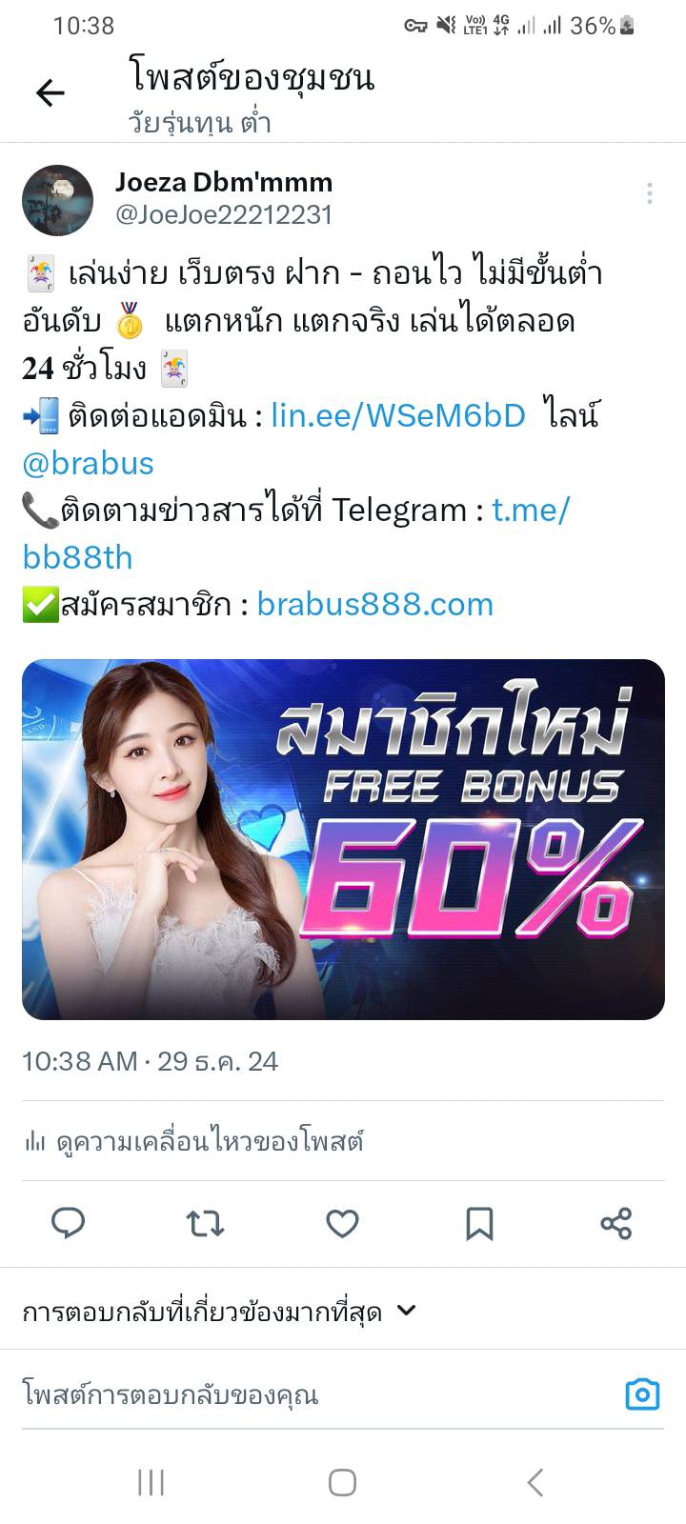The image size is (686, 1524).
Task: Open the lin.ee/WSeM6bD link
Action: tap(398, 415)
